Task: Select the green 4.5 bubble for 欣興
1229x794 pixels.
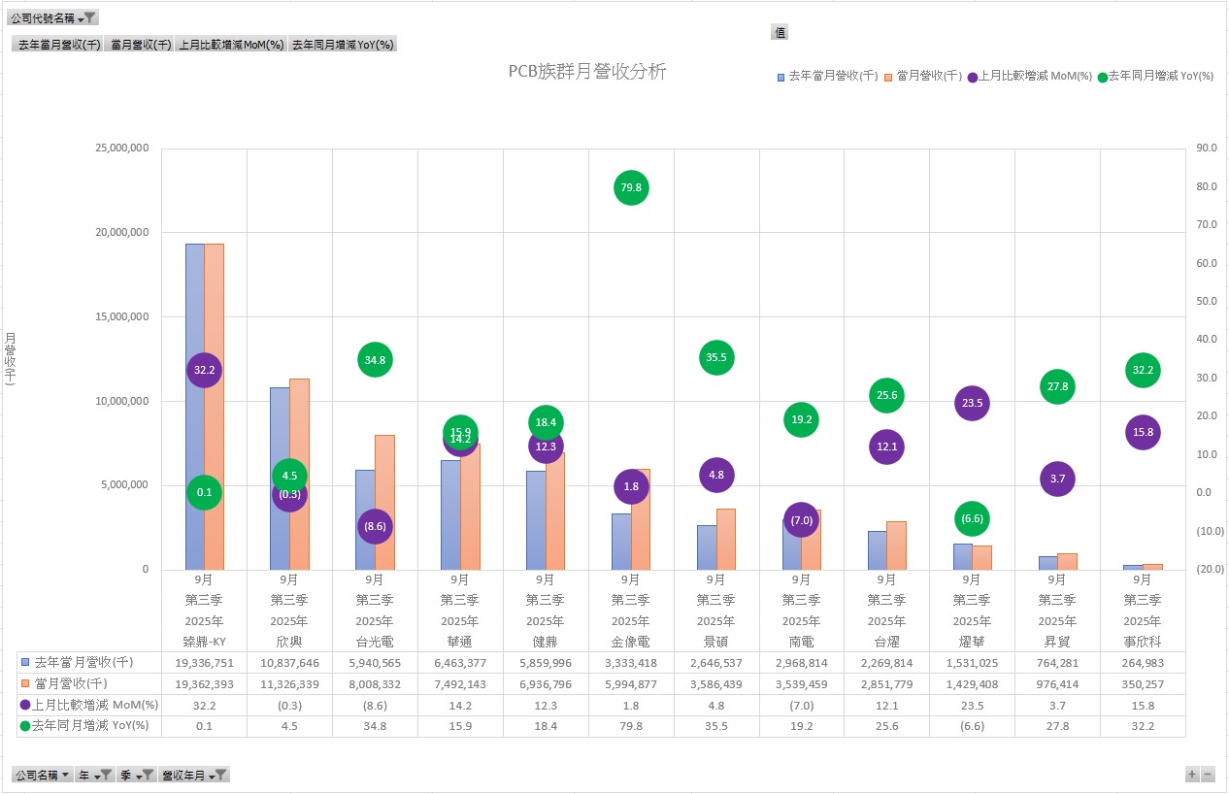Action: coord(289,476)
